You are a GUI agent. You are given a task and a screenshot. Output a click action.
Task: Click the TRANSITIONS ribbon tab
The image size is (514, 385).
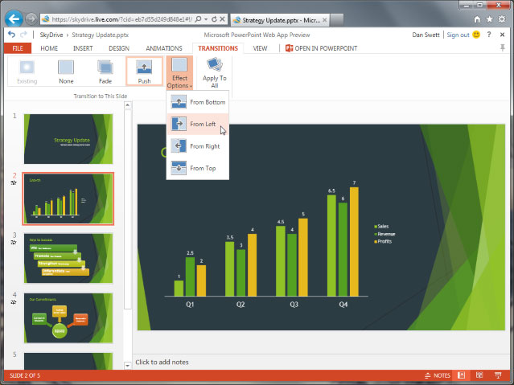[x=218, y=48]
